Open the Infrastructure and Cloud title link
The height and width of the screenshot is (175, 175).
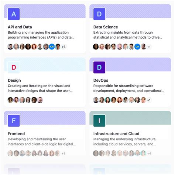(116, 134)
